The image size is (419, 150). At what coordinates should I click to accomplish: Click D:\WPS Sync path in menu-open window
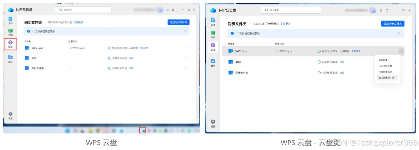point(284,51)
